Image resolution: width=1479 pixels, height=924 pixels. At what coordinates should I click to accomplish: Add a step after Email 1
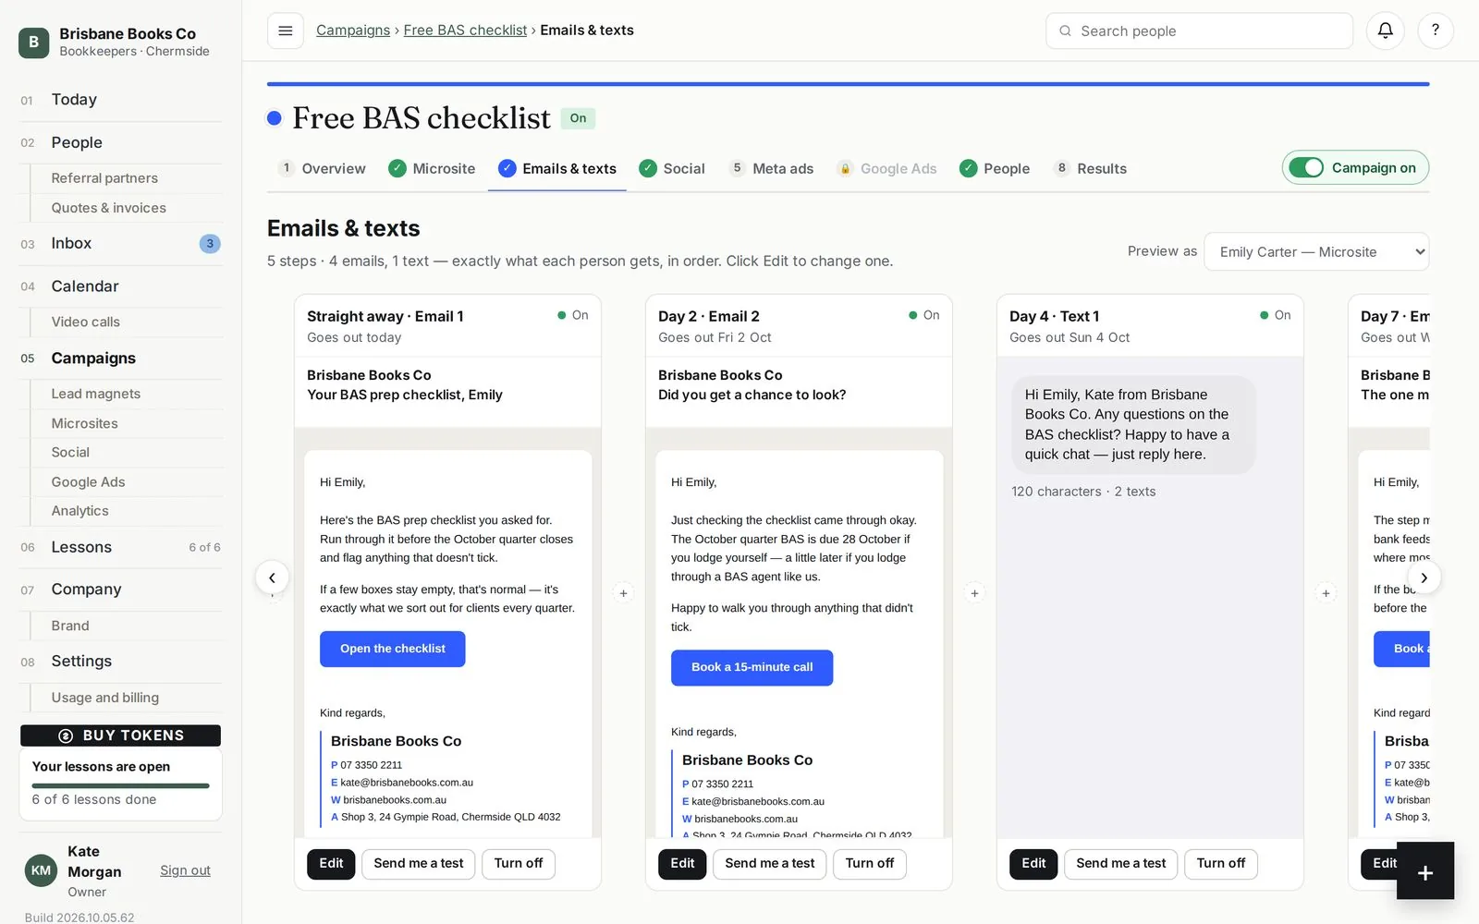(x=623, y=593)
